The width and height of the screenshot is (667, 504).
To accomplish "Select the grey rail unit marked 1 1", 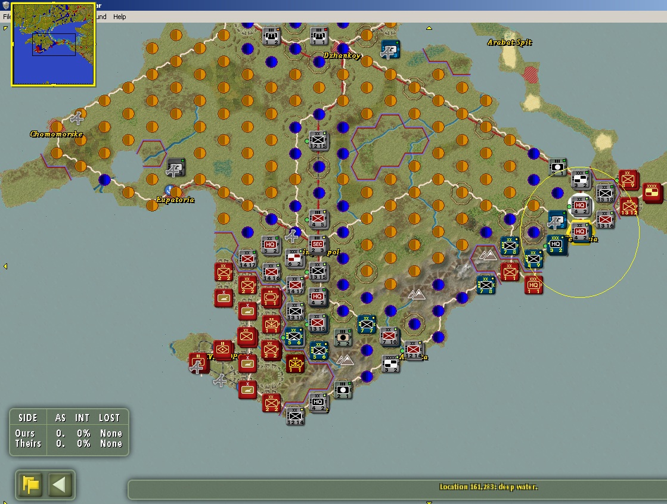I will coord(319,36).
